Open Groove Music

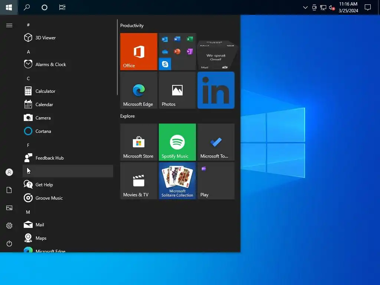tap(68, 198)
